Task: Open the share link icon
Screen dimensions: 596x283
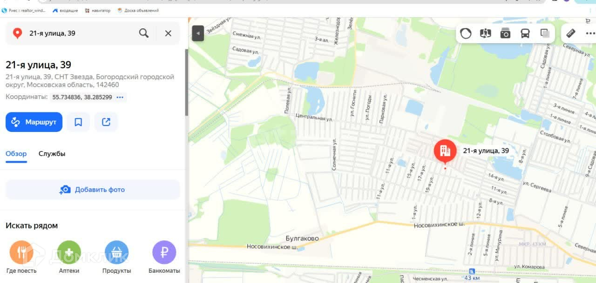Action: (106, 122)
